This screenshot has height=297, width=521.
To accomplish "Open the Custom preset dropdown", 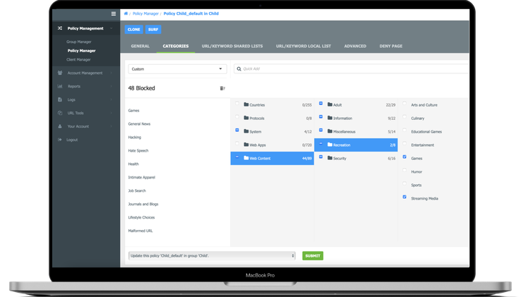I will coord(176,69).
